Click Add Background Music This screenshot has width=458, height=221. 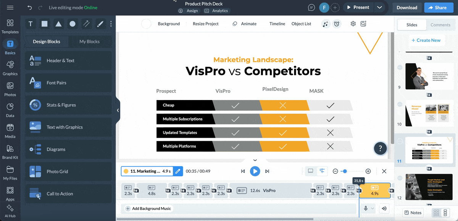148,208
